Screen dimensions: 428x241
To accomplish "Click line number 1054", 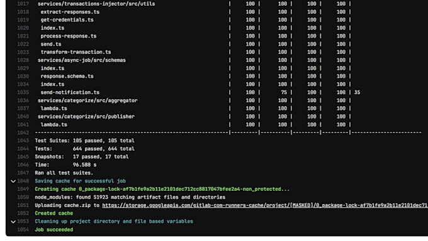I will tap(23, 230).
